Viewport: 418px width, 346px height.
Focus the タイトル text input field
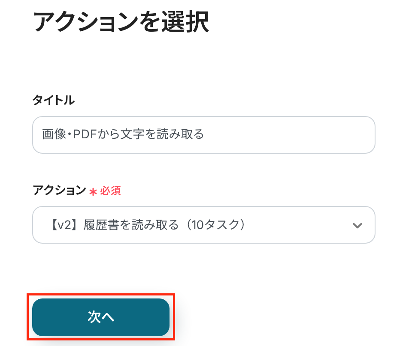point(203,135)
